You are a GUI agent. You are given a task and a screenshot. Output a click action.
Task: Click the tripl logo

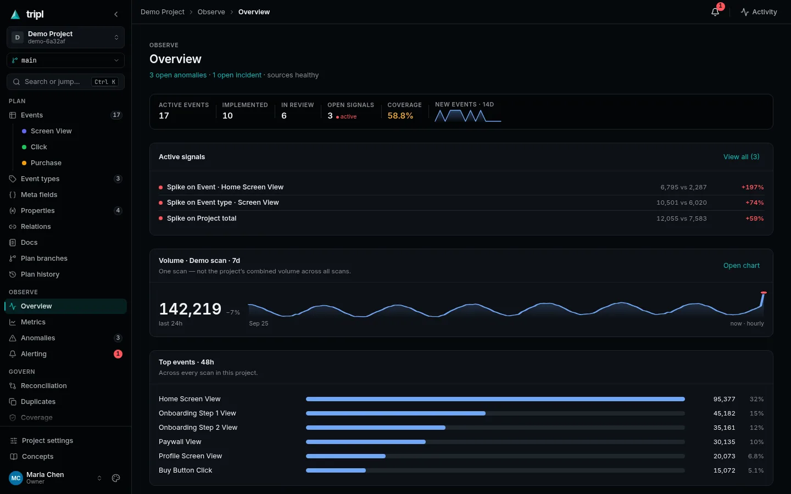pos(27,14)
